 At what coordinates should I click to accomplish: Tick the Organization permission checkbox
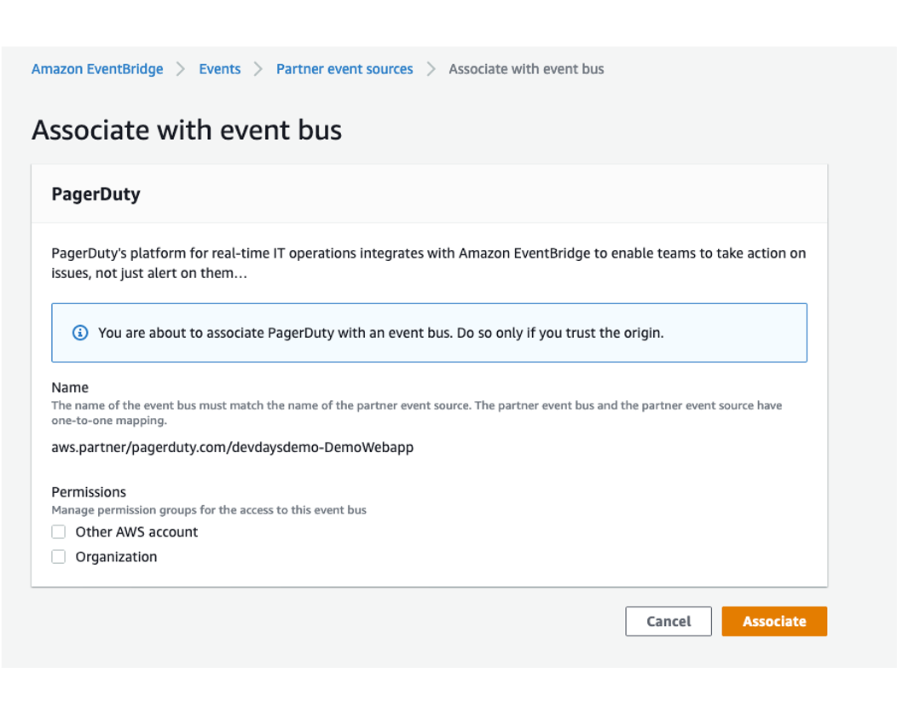click(x=59, y=557)
